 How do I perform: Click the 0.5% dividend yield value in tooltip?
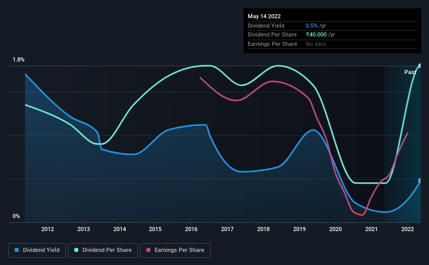[311, 26]
